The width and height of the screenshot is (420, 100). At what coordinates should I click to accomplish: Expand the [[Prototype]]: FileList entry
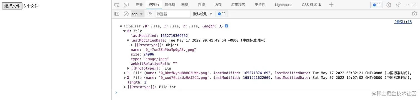coord(125,87)
